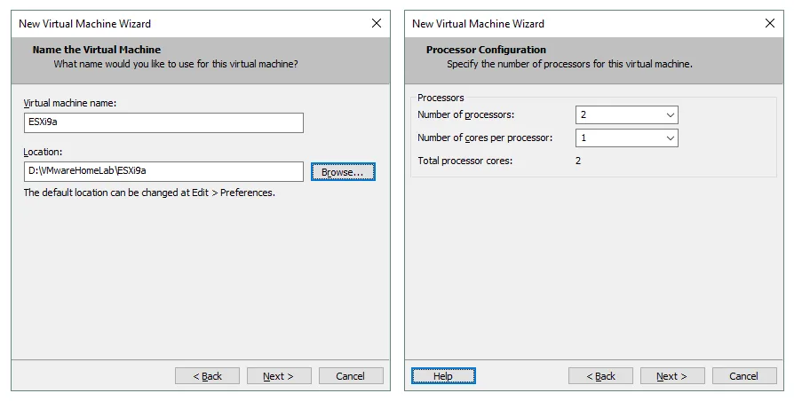Click the Location path field
This screenshot has height=401, width=794.
163,171
